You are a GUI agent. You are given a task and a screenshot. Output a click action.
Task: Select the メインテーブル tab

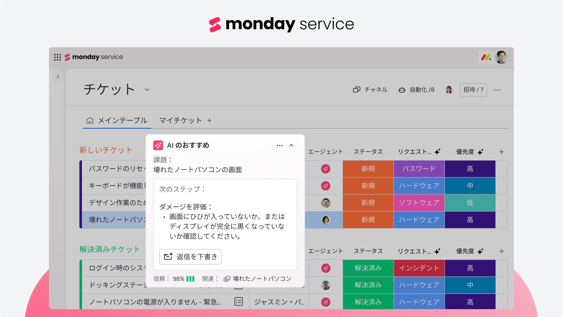click(x=117, y=121)
